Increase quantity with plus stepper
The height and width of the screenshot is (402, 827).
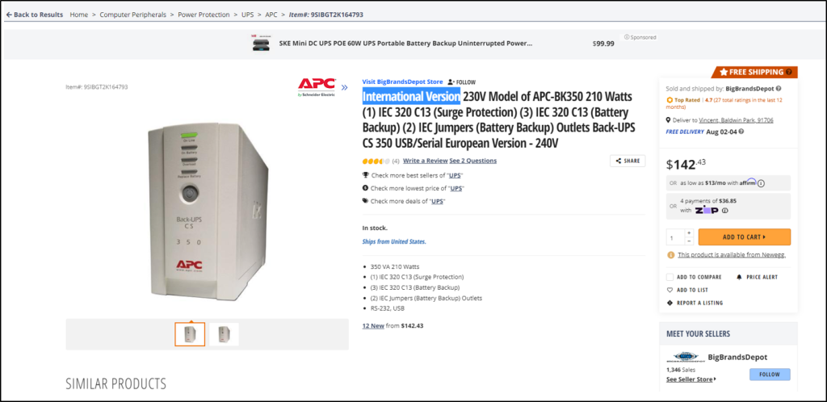tap(688, 232)
